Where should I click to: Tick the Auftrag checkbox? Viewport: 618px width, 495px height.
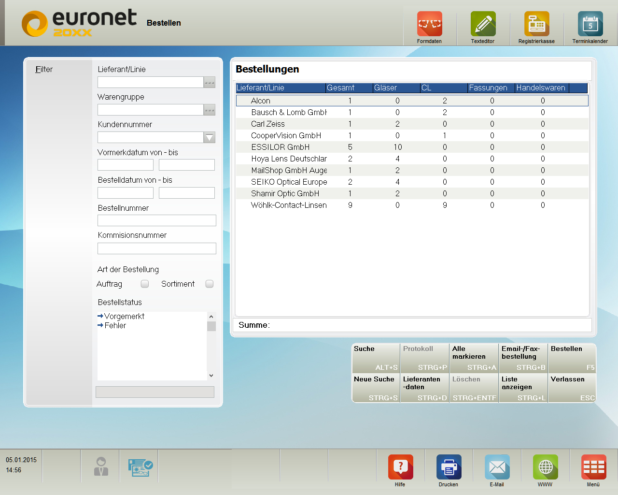point(145,284)
